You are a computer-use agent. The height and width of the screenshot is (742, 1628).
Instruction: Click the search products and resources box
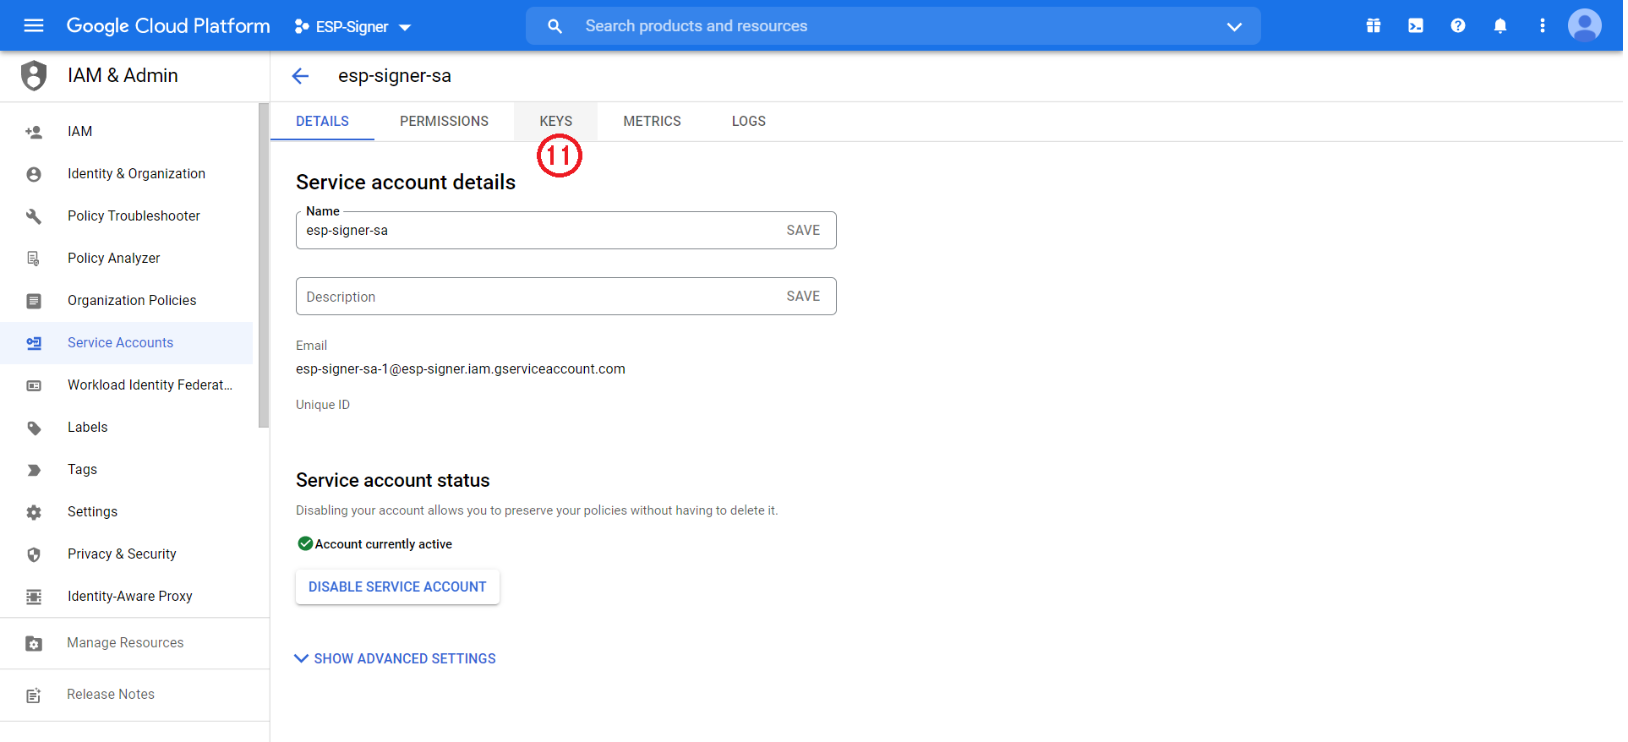tap(893, 26)
